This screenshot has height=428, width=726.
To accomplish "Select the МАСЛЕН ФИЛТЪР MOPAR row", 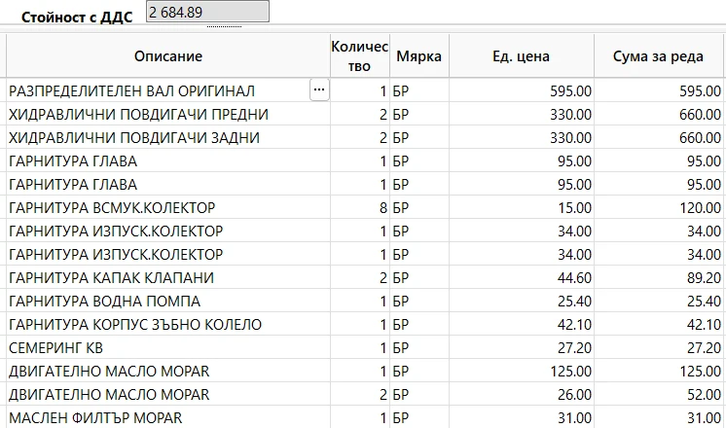I will point(95,418).
